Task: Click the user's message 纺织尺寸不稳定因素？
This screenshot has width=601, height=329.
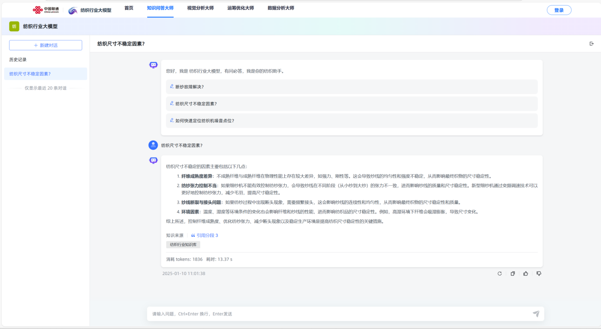Action: [182, 145]
